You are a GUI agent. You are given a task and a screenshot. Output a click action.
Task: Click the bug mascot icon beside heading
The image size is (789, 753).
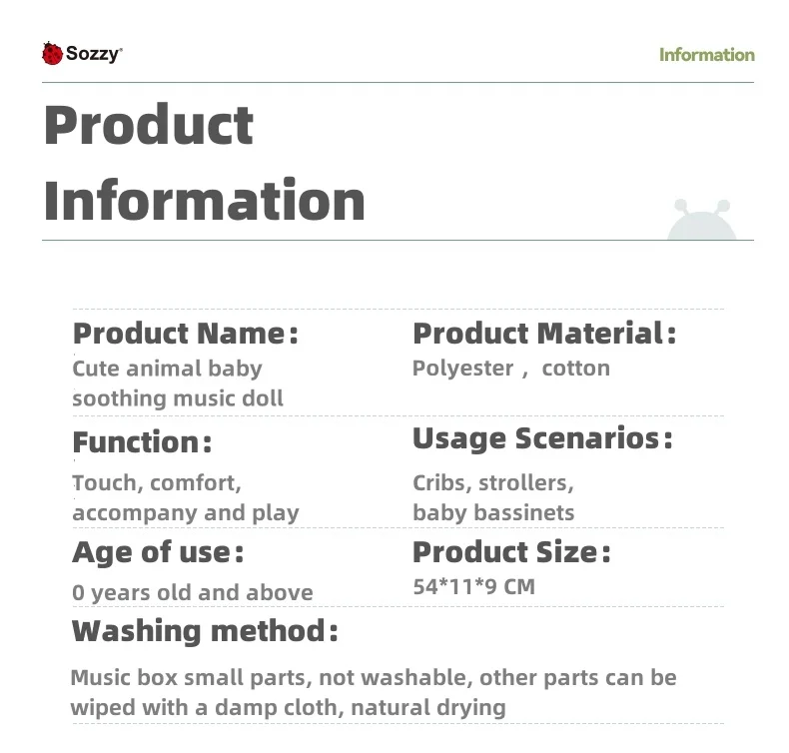coord(701,221)
